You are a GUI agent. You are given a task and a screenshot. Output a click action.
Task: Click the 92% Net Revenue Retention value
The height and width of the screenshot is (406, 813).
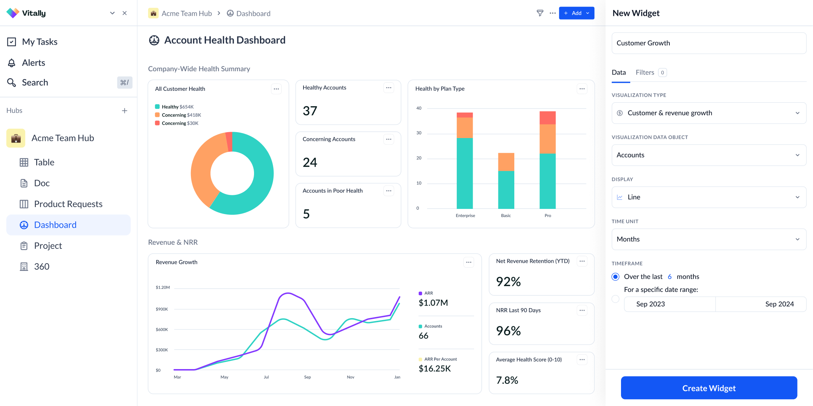(508, 282)
